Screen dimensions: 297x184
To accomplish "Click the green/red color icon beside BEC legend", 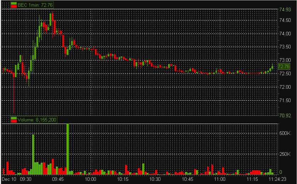I will (x=14, y=5).
